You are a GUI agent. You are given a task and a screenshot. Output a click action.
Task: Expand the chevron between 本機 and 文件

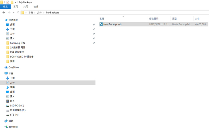tap(35, 13)
